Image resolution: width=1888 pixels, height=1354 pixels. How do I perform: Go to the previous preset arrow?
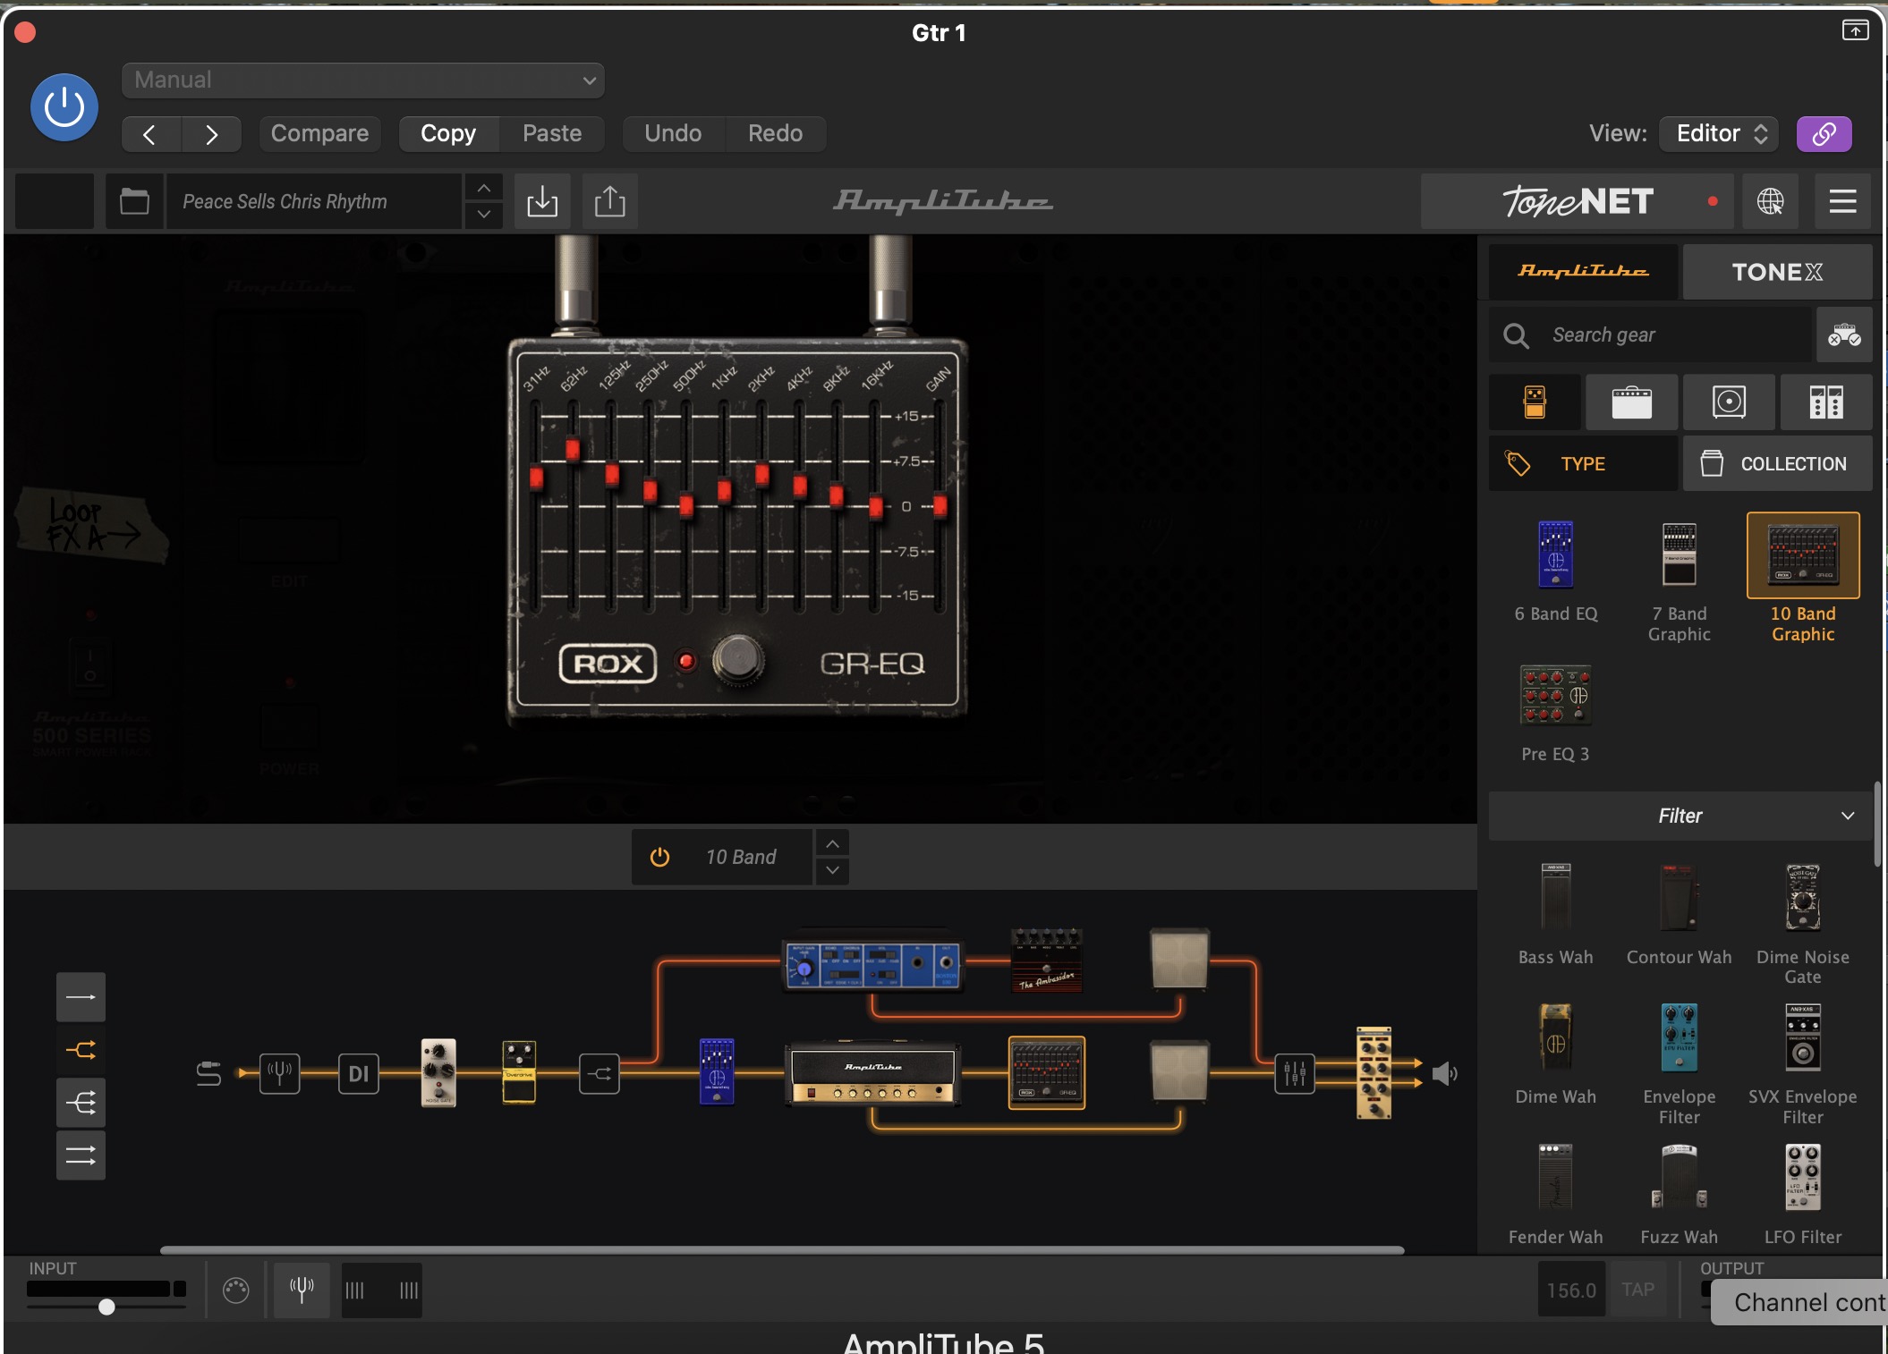click(150, 134)
